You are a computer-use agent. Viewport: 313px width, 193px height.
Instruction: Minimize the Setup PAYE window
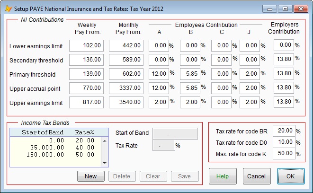pyautogui.click(x=270, y=9)
